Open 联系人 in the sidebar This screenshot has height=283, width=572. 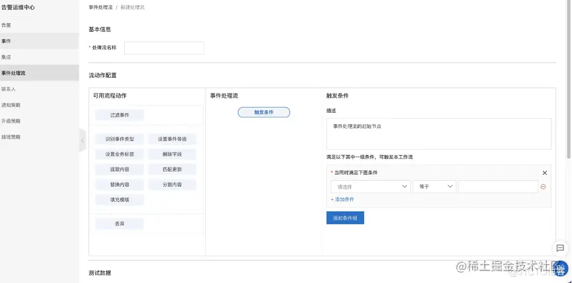[x=40, y=89]
